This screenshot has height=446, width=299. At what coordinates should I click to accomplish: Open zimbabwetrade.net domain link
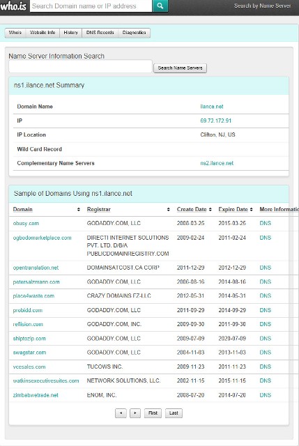point(36,395)
